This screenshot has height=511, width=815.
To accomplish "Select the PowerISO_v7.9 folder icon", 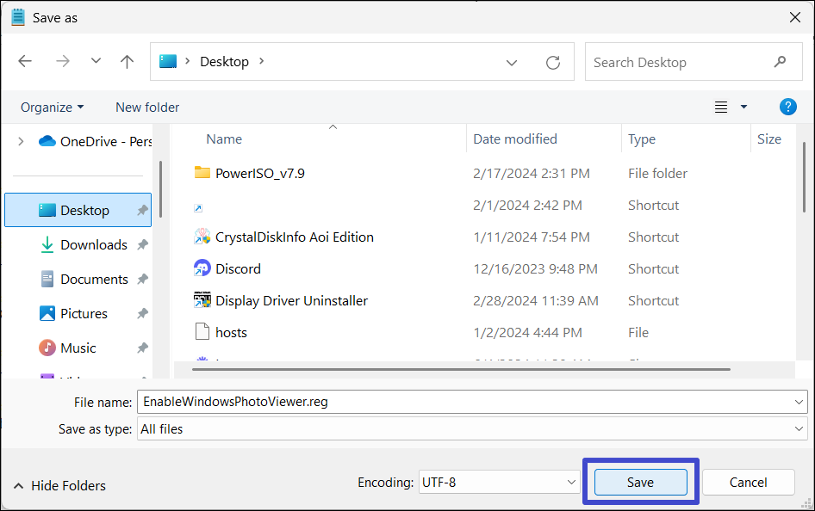I will [202, 173].
